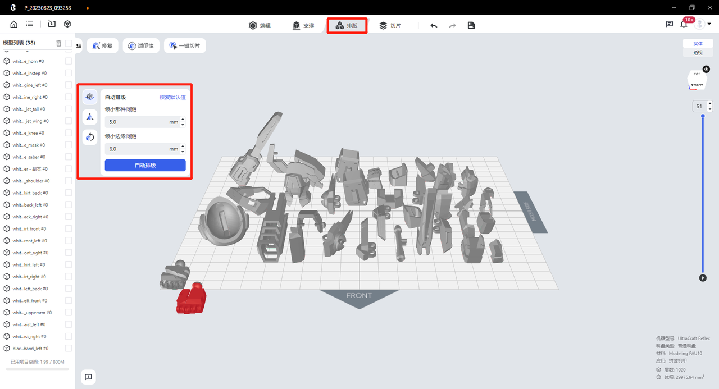This screenshot has width=719, height=389.
Task: Expand the user account dropdown arrow
Action: (709, 24)
